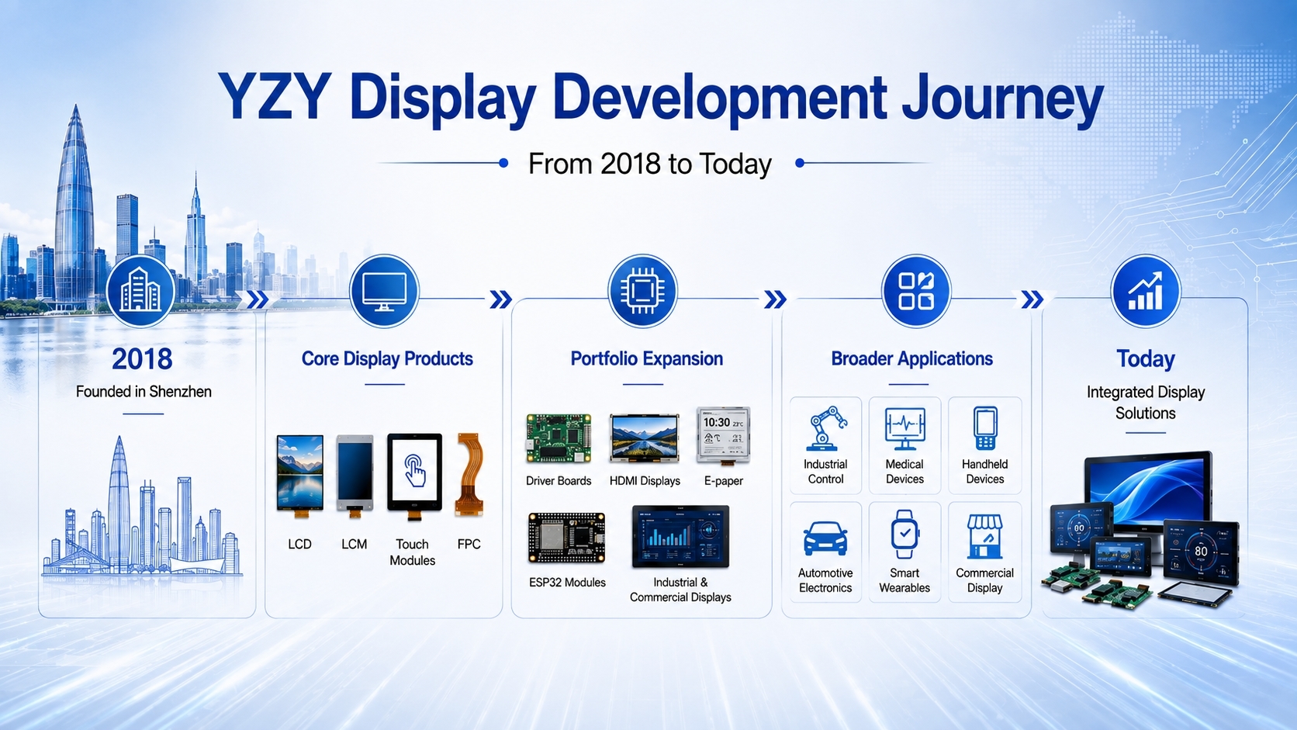
Task: Select the monitor icon above Core Display Products
Action: tap(384, 292)
